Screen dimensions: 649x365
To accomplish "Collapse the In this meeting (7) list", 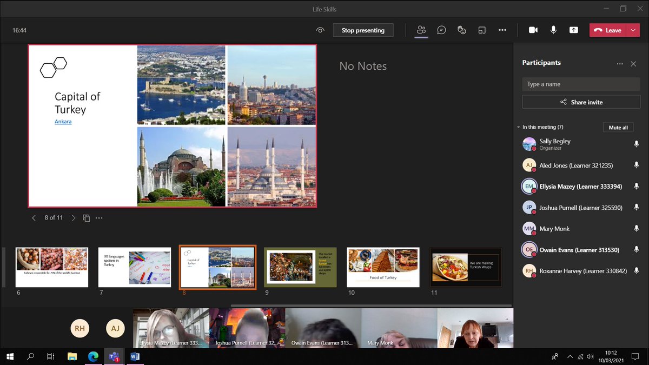I will [518, 127].
